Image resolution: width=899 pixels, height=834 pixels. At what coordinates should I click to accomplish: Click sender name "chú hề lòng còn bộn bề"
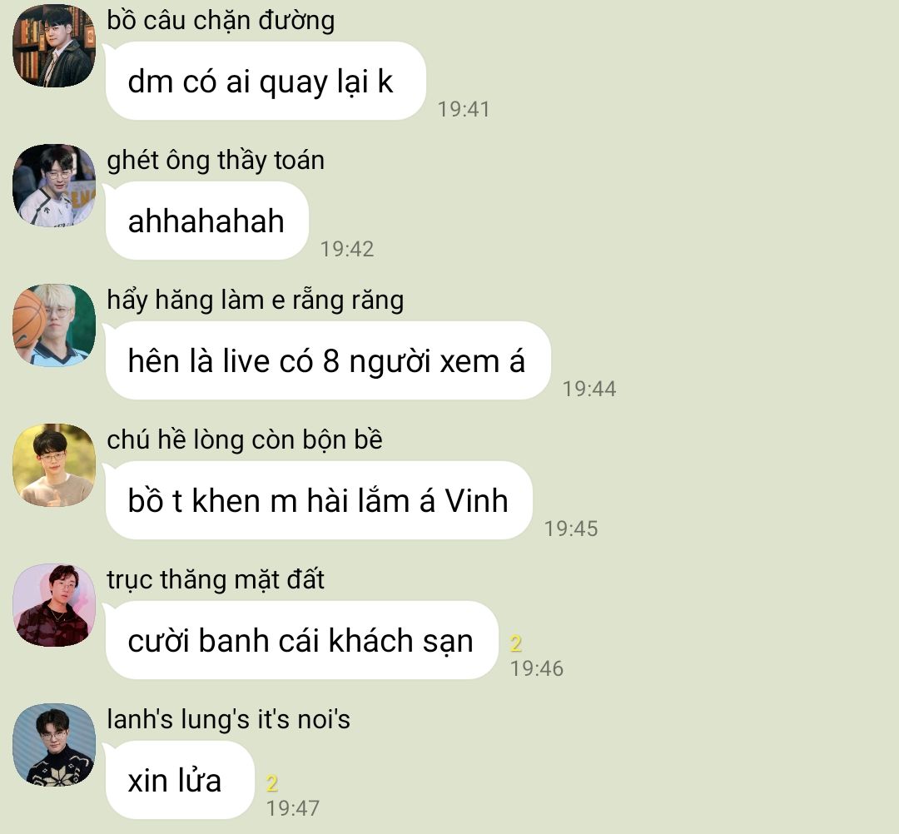245,440
